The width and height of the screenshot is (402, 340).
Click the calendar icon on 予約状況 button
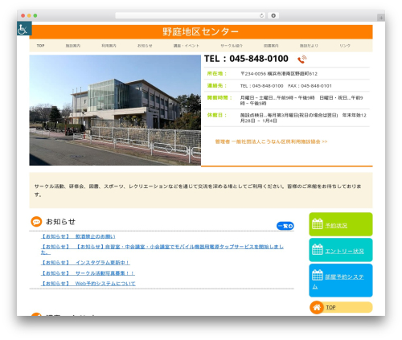[318, 224]
